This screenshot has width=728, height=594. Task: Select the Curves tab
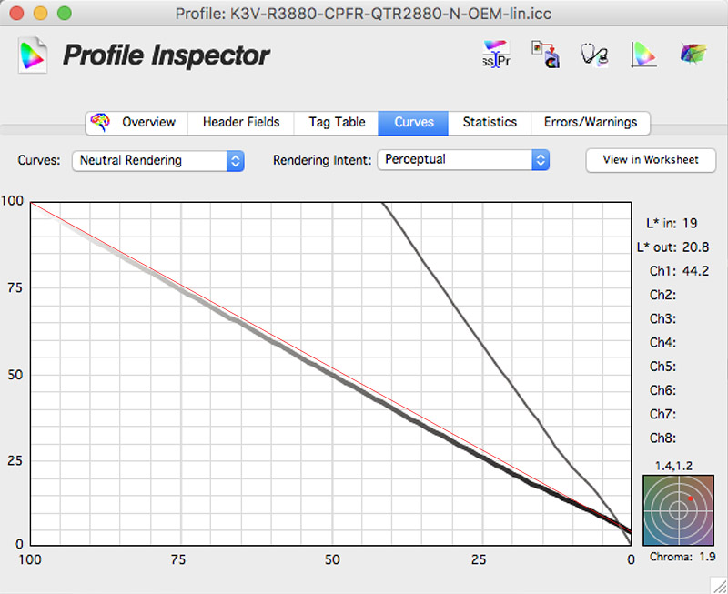click(414, 123)
